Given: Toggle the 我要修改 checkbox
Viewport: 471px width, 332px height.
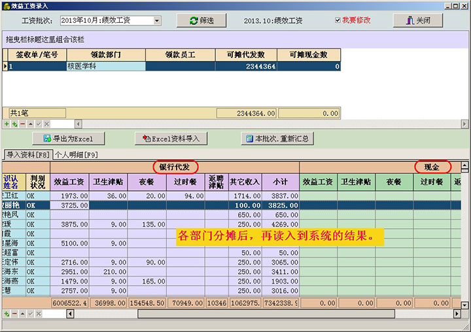Looking at the screenshot, I should pos(338,20).
